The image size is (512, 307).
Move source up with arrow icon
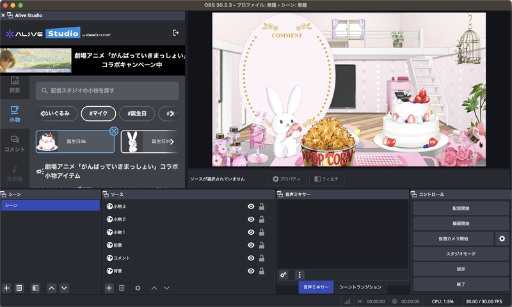(x=154, y=288)
